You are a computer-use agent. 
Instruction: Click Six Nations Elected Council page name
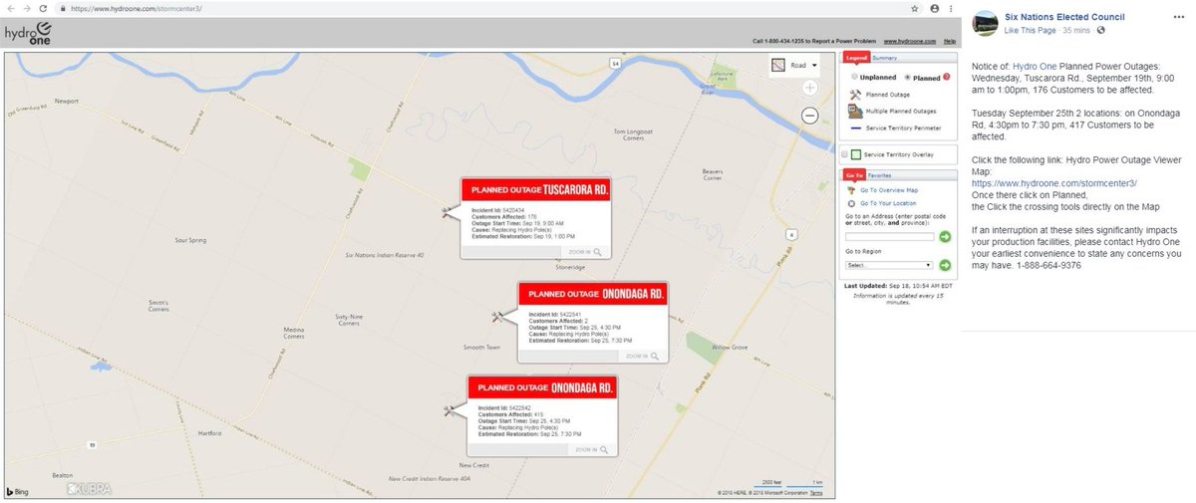(x=1064, y=17)
